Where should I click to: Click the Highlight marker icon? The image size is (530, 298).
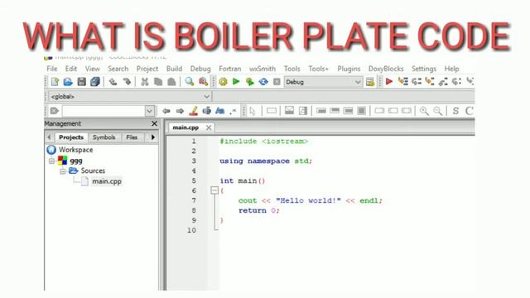[x=193, y=111]
